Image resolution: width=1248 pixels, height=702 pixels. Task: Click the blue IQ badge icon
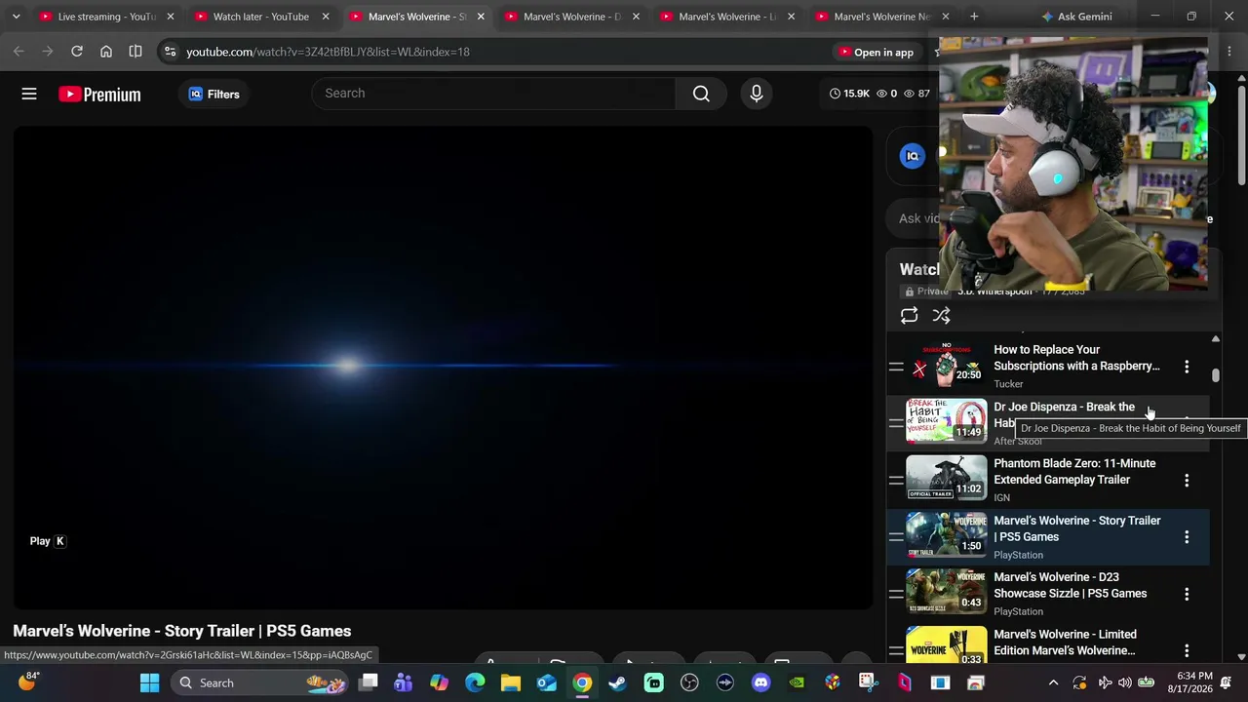click(x=913, y=156)
